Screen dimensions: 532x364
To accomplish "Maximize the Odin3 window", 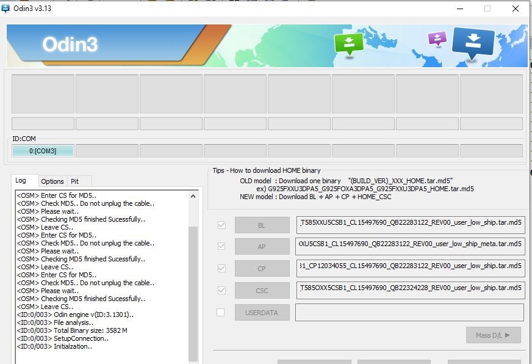I will coord(487,9).
